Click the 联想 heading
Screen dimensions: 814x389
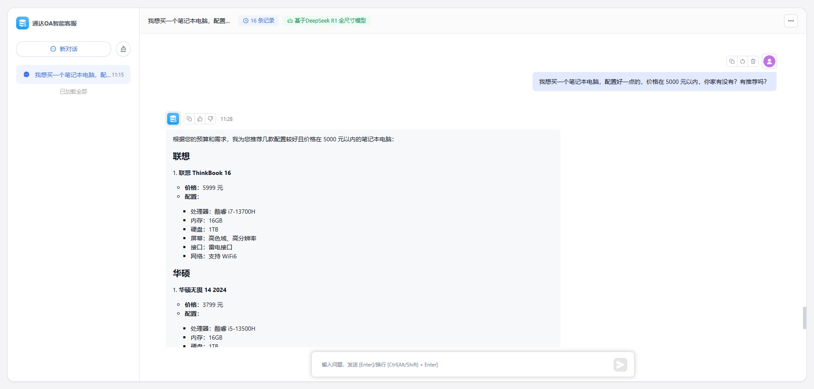click(181, 156)
